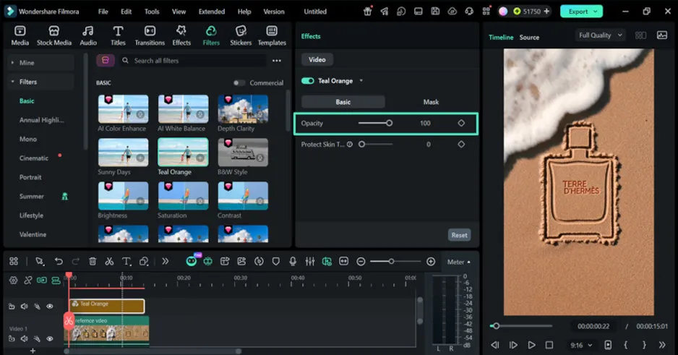Save the project with the floppy icon
The height and width of the screenshot is (355, 678).
point(435,12)
